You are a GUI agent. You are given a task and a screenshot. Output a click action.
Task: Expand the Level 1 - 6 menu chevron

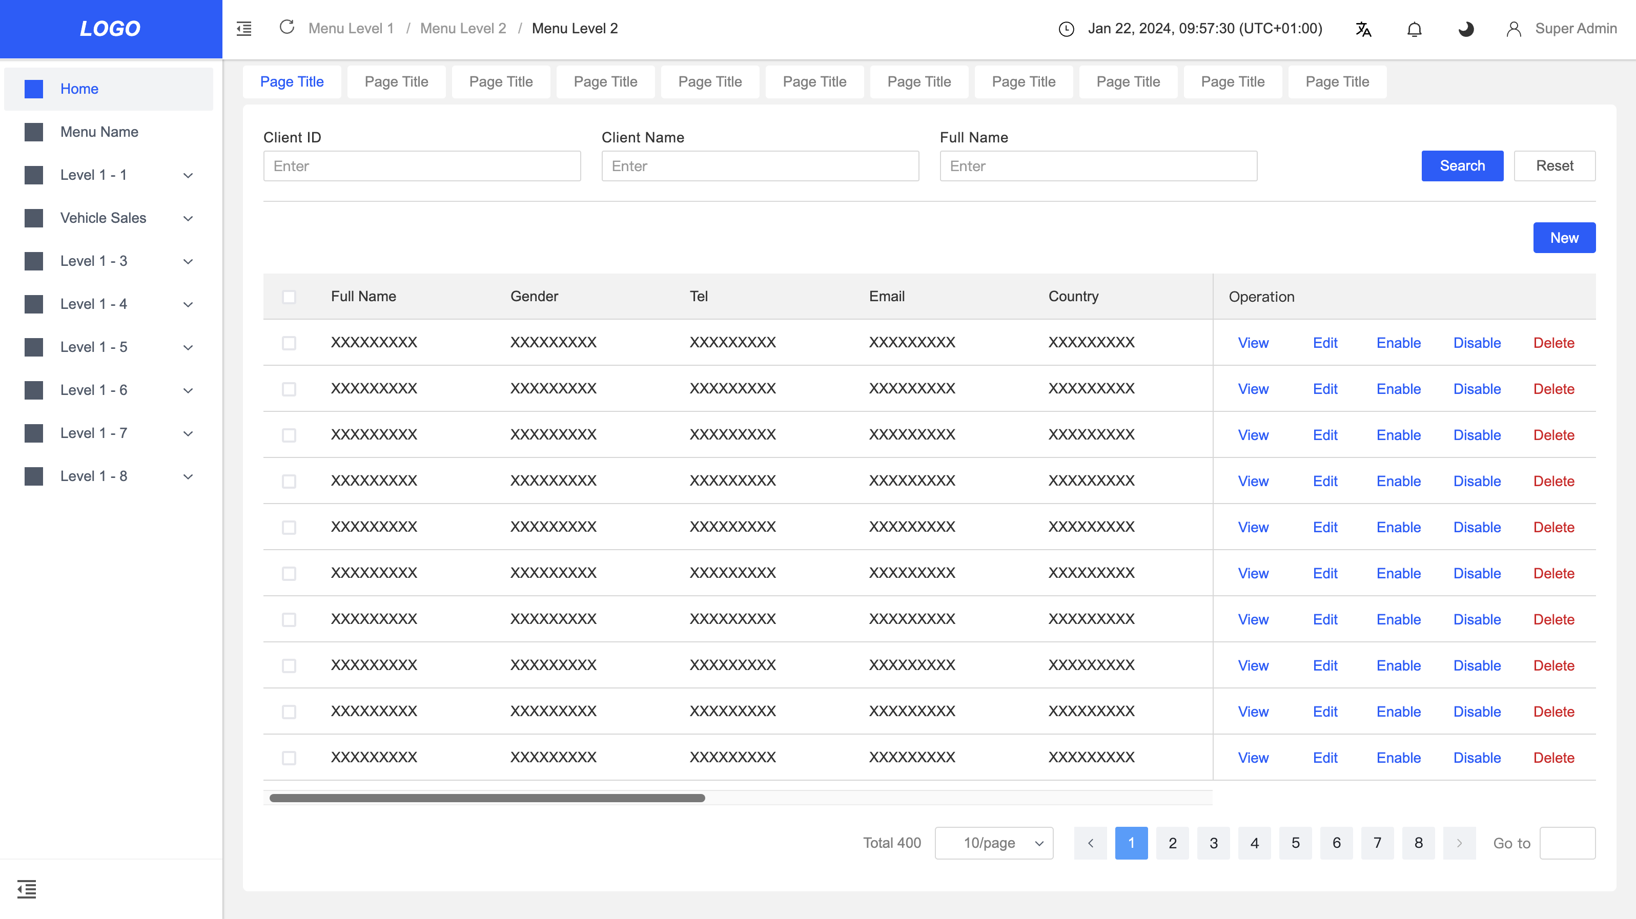[188, 391]
